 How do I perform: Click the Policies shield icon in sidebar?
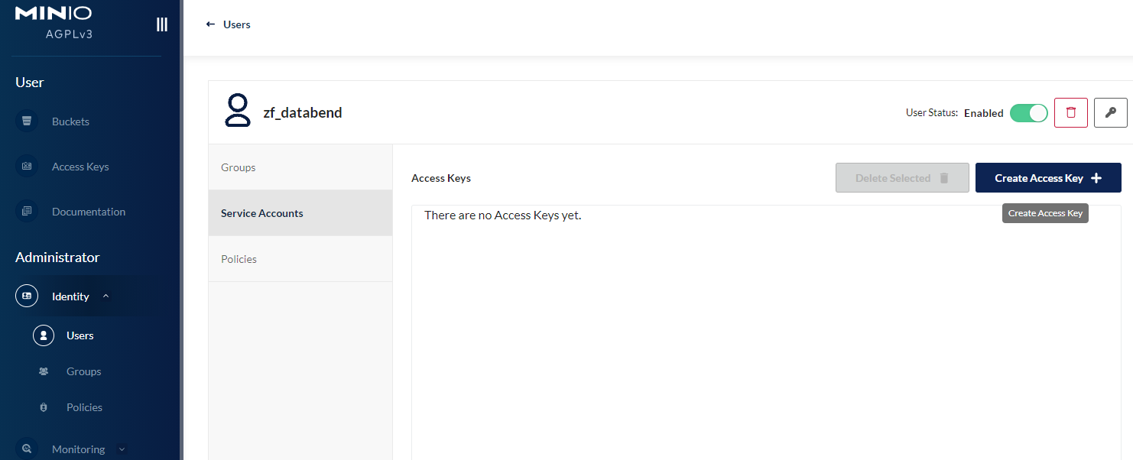[44, 407]
